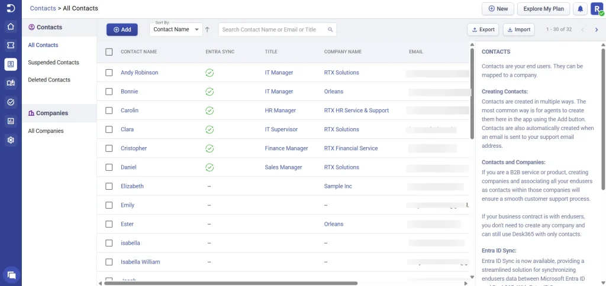Screen dimensions: 606x286
Task: Open the user profile avatar R
Action: (597, 9)
